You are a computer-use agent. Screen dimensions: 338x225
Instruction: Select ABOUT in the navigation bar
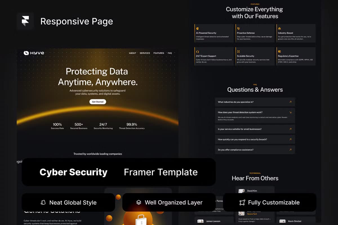(132, 53)
